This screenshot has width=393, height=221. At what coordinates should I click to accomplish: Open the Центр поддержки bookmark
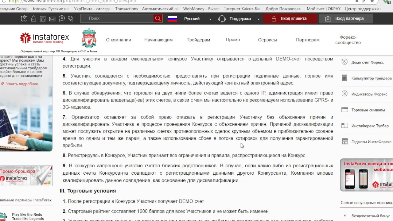[363, 9]
